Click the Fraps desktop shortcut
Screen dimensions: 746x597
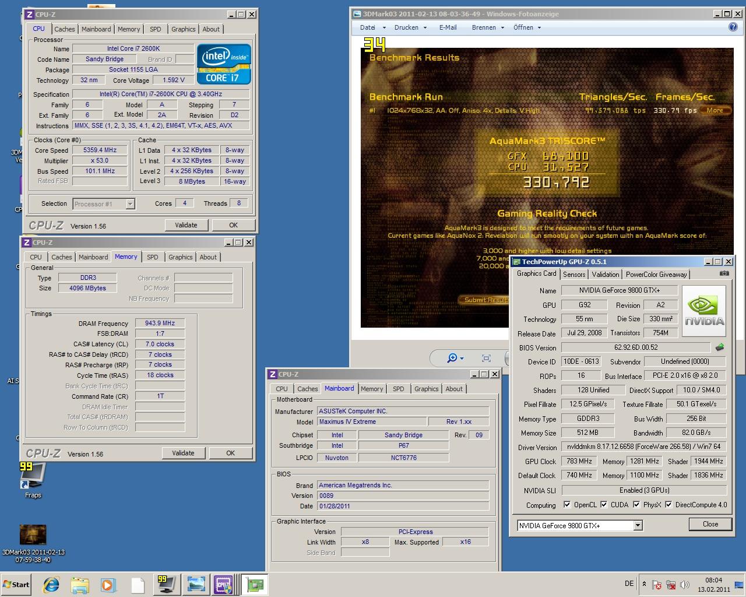(x=33, y=480)
